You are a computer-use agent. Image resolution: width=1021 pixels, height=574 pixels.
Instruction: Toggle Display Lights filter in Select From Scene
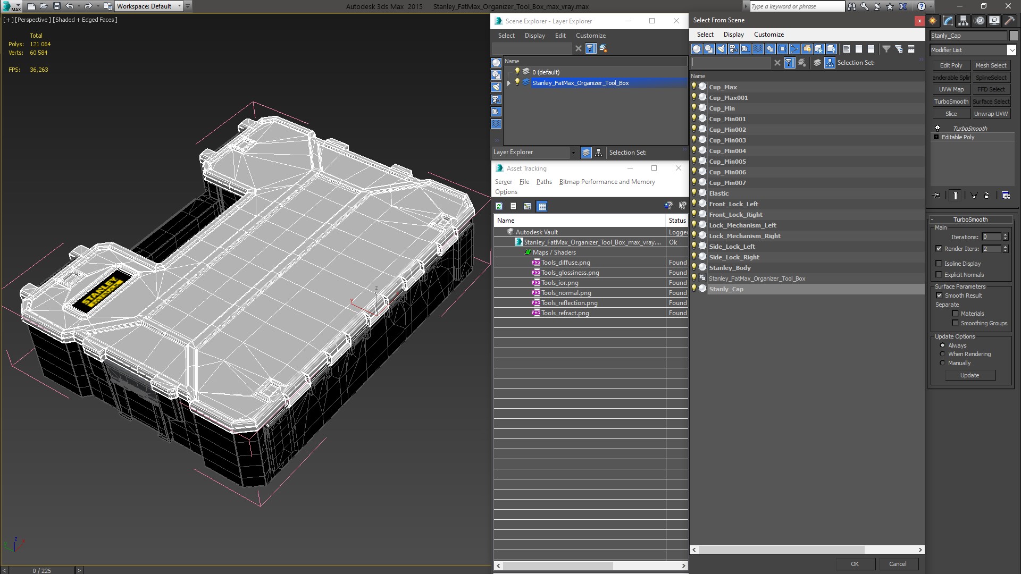pos(721,49)
